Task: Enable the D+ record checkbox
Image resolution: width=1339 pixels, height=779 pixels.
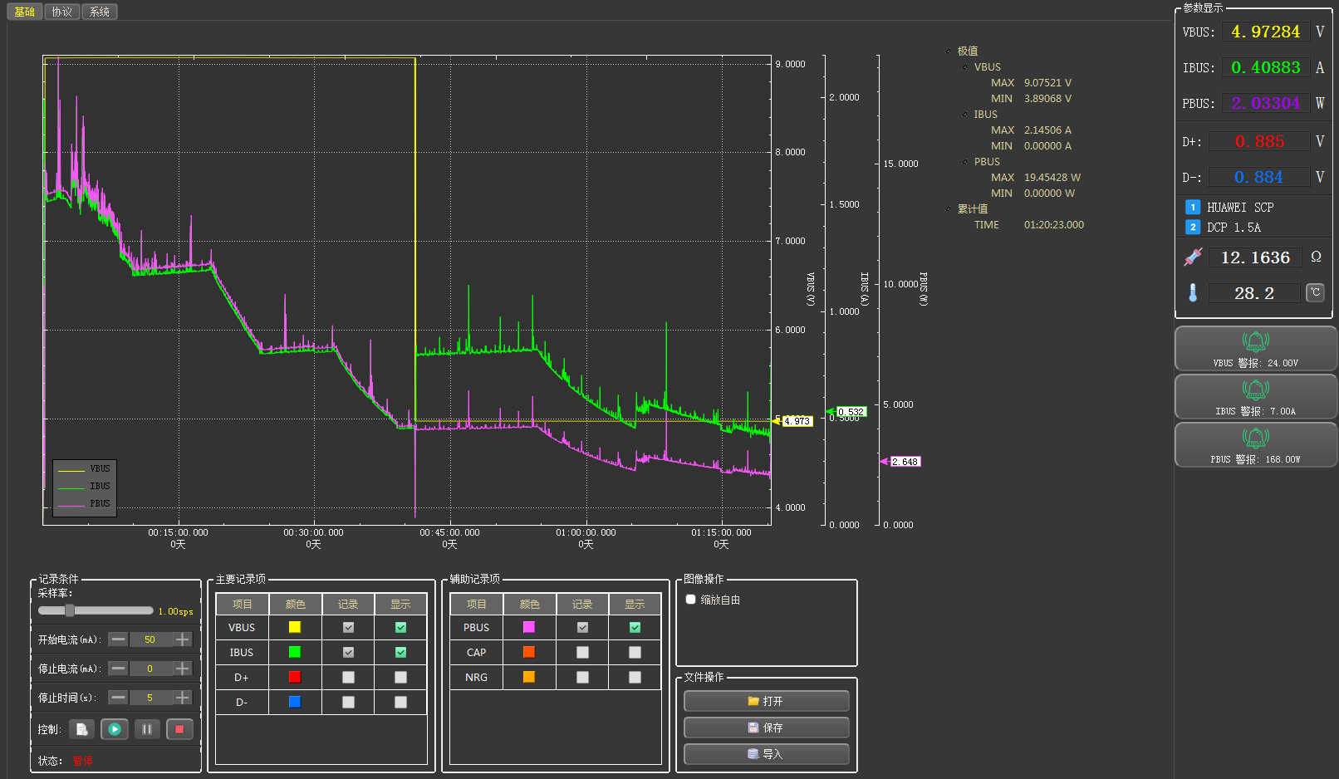Action: coord(348,678)
